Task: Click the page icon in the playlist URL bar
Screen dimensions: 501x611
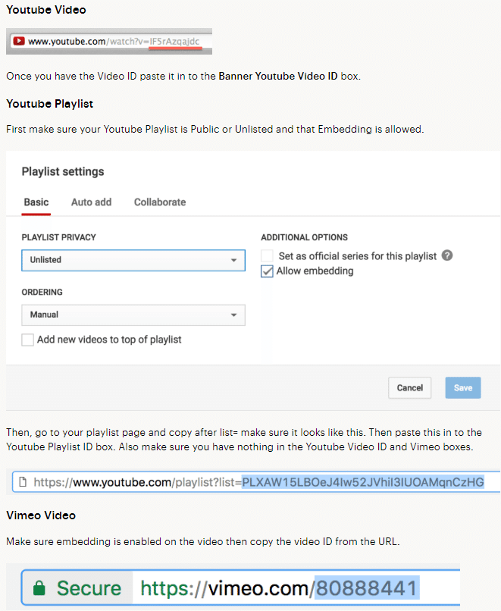Action: point(23,482)
